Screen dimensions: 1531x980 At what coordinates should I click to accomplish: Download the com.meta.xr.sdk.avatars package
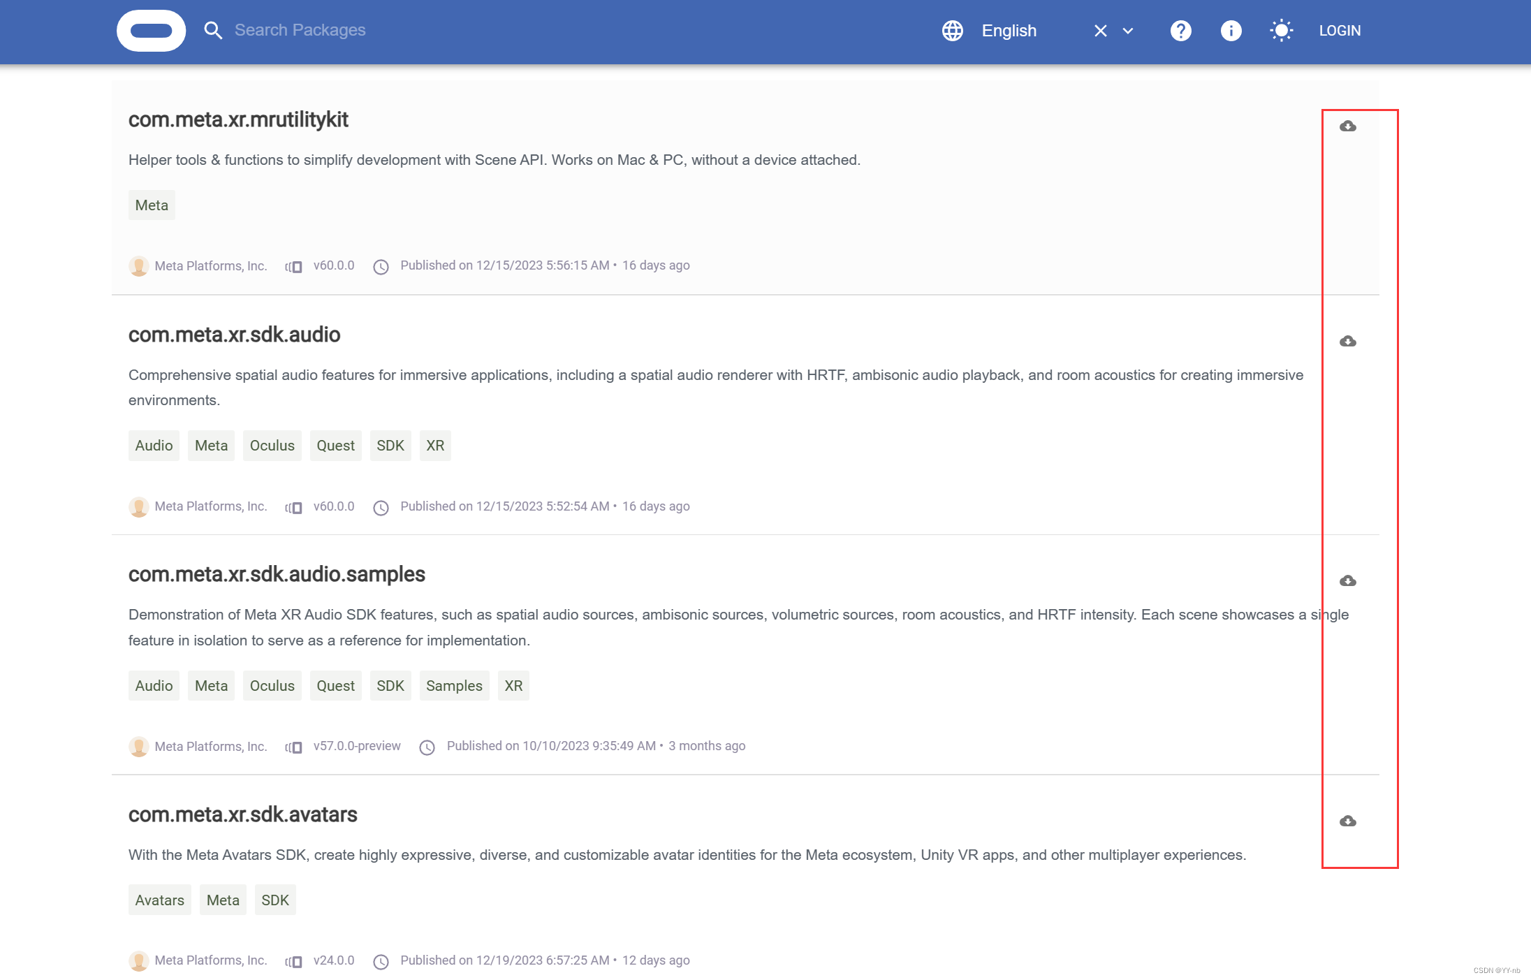[1347, 821]
